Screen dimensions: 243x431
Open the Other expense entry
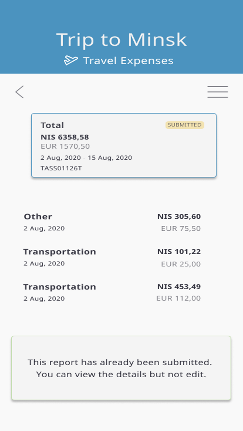click(38, 217)
